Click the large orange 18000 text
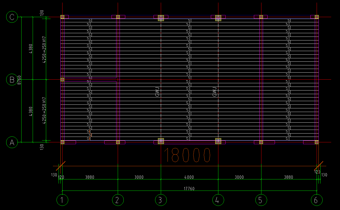 (187, 155)
